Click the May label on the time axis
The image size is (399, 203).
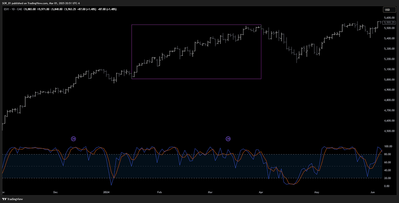pos(317,192)
